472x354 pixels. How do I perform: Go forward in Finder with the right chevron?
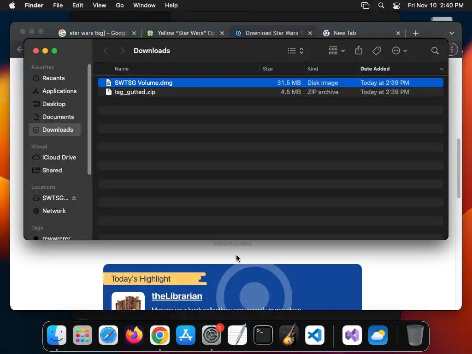122,51
